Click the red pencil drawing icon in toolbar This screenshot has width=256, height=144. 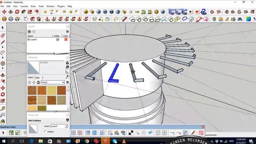pyautogui.click(x=124, y=19)
